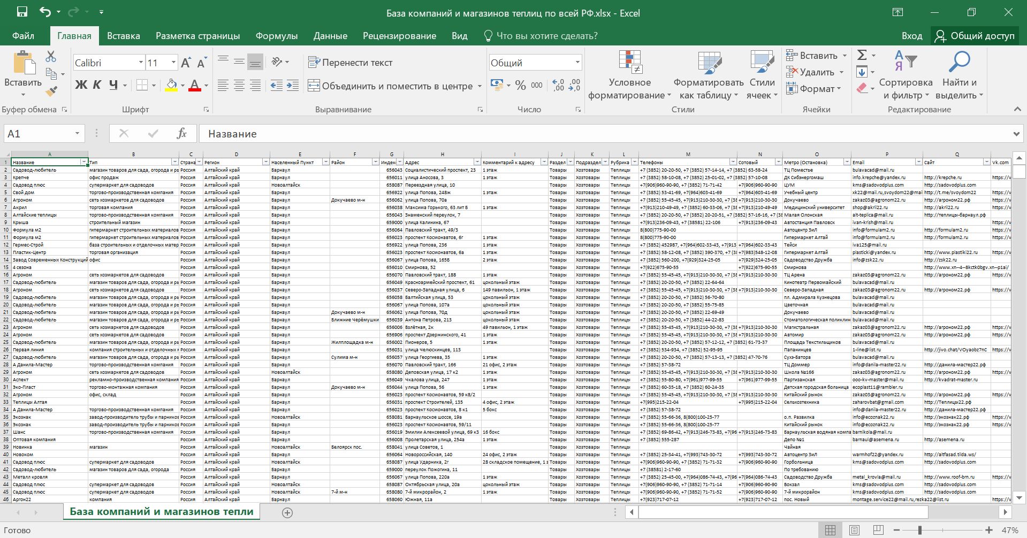This screenshot has width=1027, height=538.
Task: Click the Общий доступ share button
Action: (975, 36)
